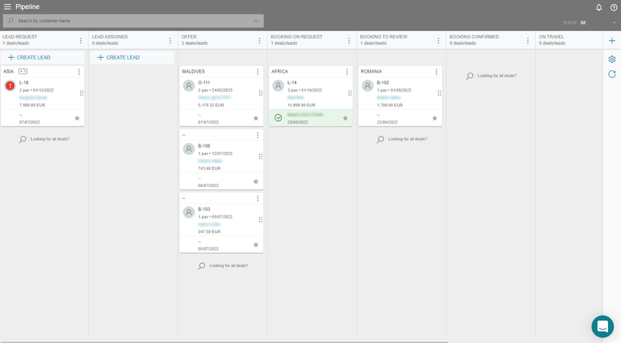Click Create Lead in Lead Request column
Viewport: 621px width, 343px height.
point(42,57)
